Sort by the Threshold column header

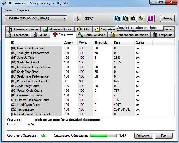[x=103, y=42]
